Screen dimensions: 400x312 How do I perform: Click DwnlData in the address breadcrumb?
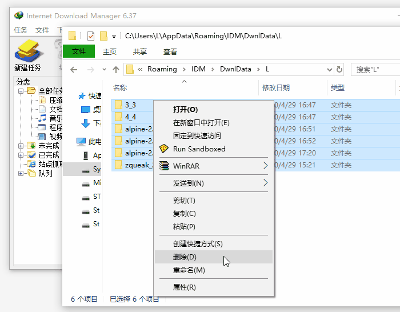coord(235,69)
